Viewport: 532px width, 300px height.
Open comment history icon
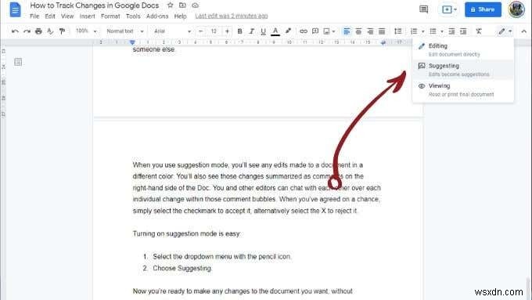click(x=423, y=9)
